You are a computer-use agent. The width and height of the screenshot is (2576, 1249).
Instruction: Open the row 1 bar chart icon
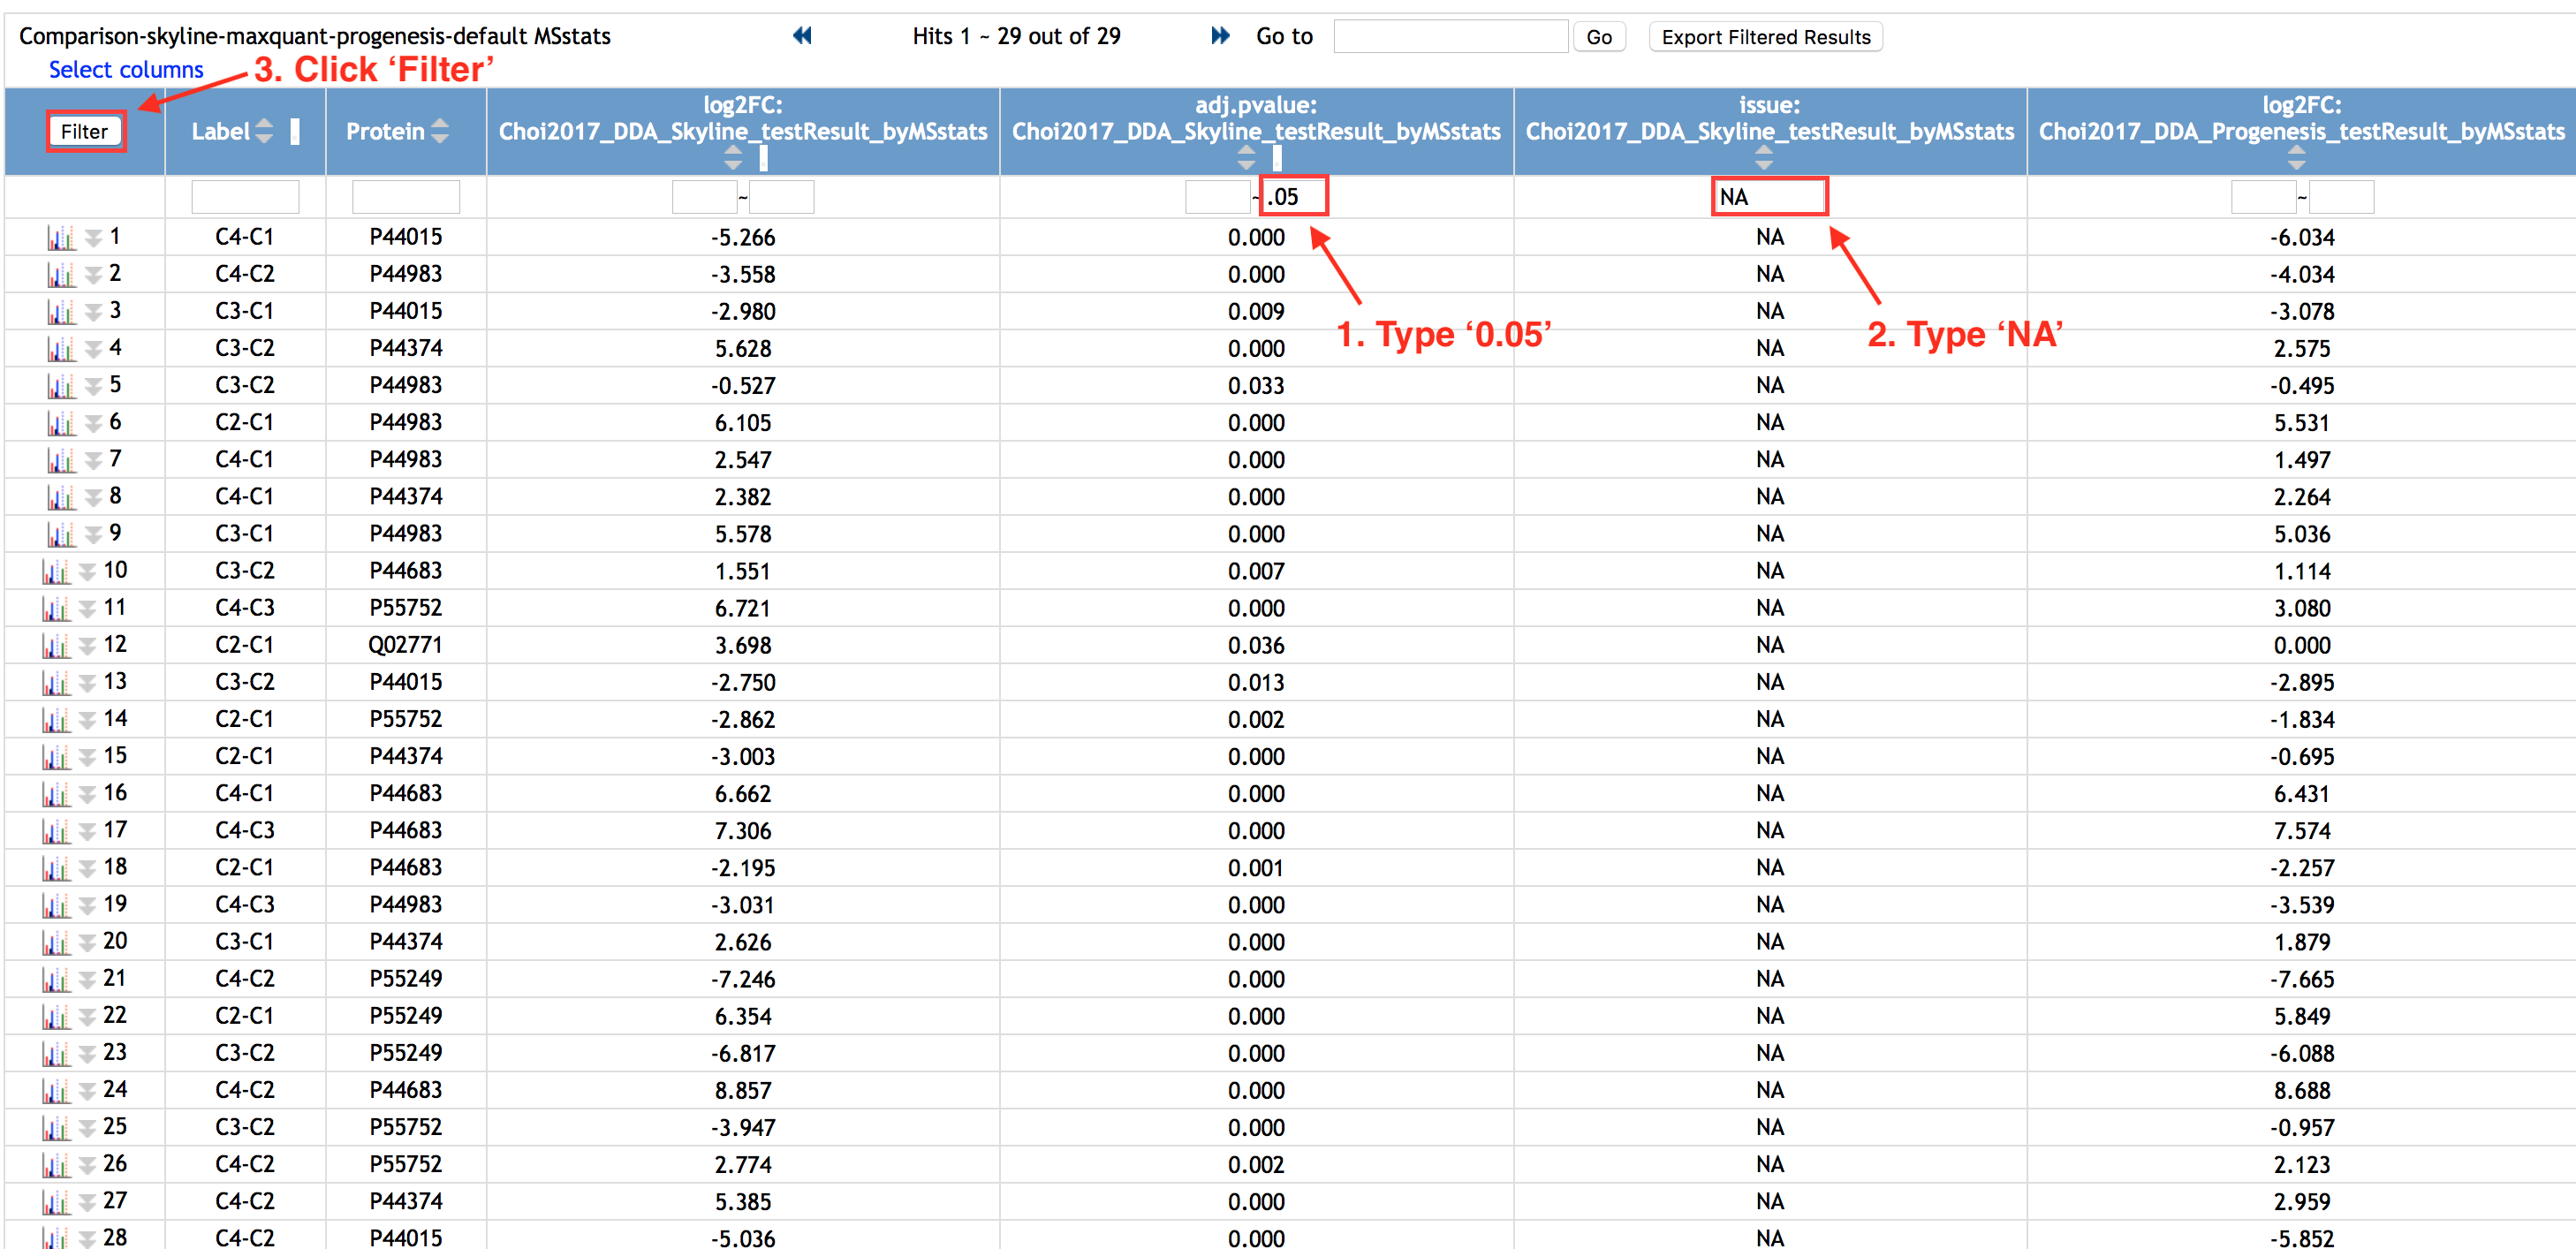tap(60, 238)
